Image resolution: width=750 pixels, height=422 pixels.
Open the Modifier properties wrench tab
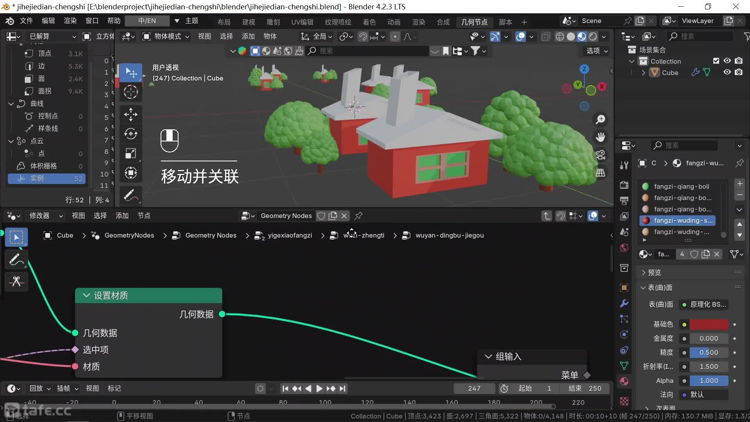click(624, 303)
